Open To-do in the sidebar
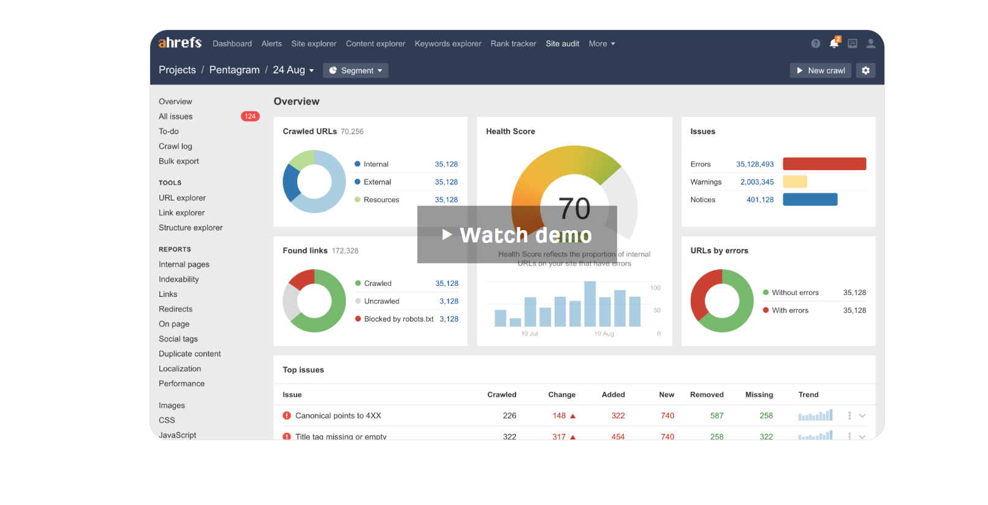Viewport: 988px width, 505px height. click(169, 131)
